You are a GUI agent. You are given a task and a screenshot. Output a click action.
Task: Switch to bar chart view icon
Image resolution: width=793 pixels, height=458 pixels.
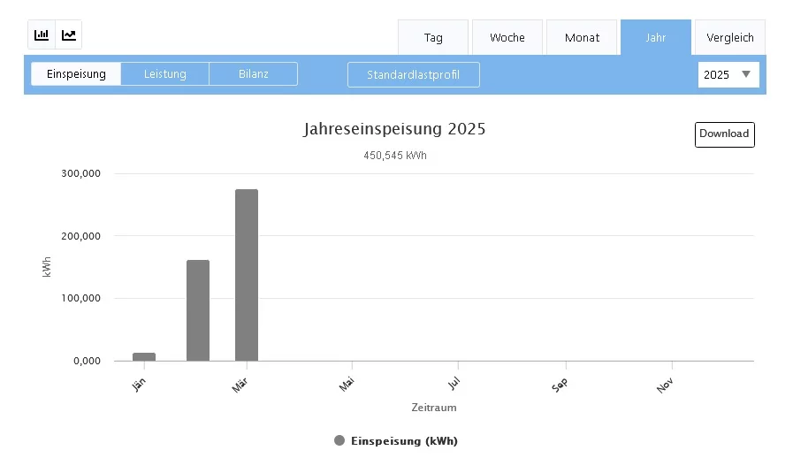[42, 35]
